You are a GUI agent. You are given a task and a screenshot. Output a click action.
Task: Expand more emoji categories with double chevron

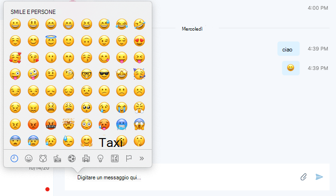[142, 158]
